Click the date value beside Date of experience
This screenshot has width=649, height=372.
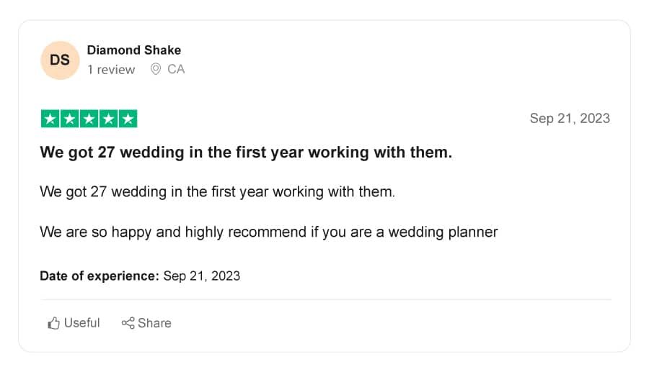click(x=202, y=276)
